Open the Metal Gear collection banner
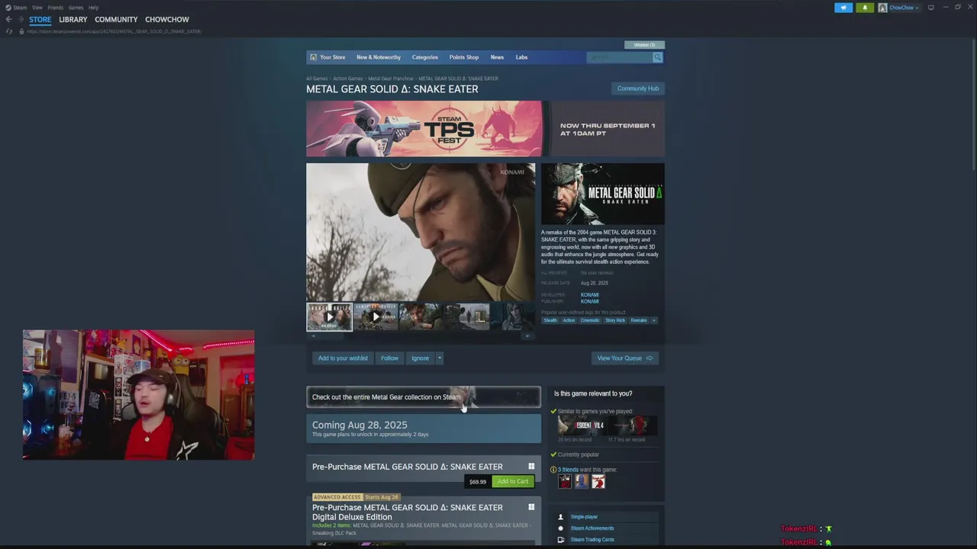Screen dimensions: 977x549 (x=424, y=396)
